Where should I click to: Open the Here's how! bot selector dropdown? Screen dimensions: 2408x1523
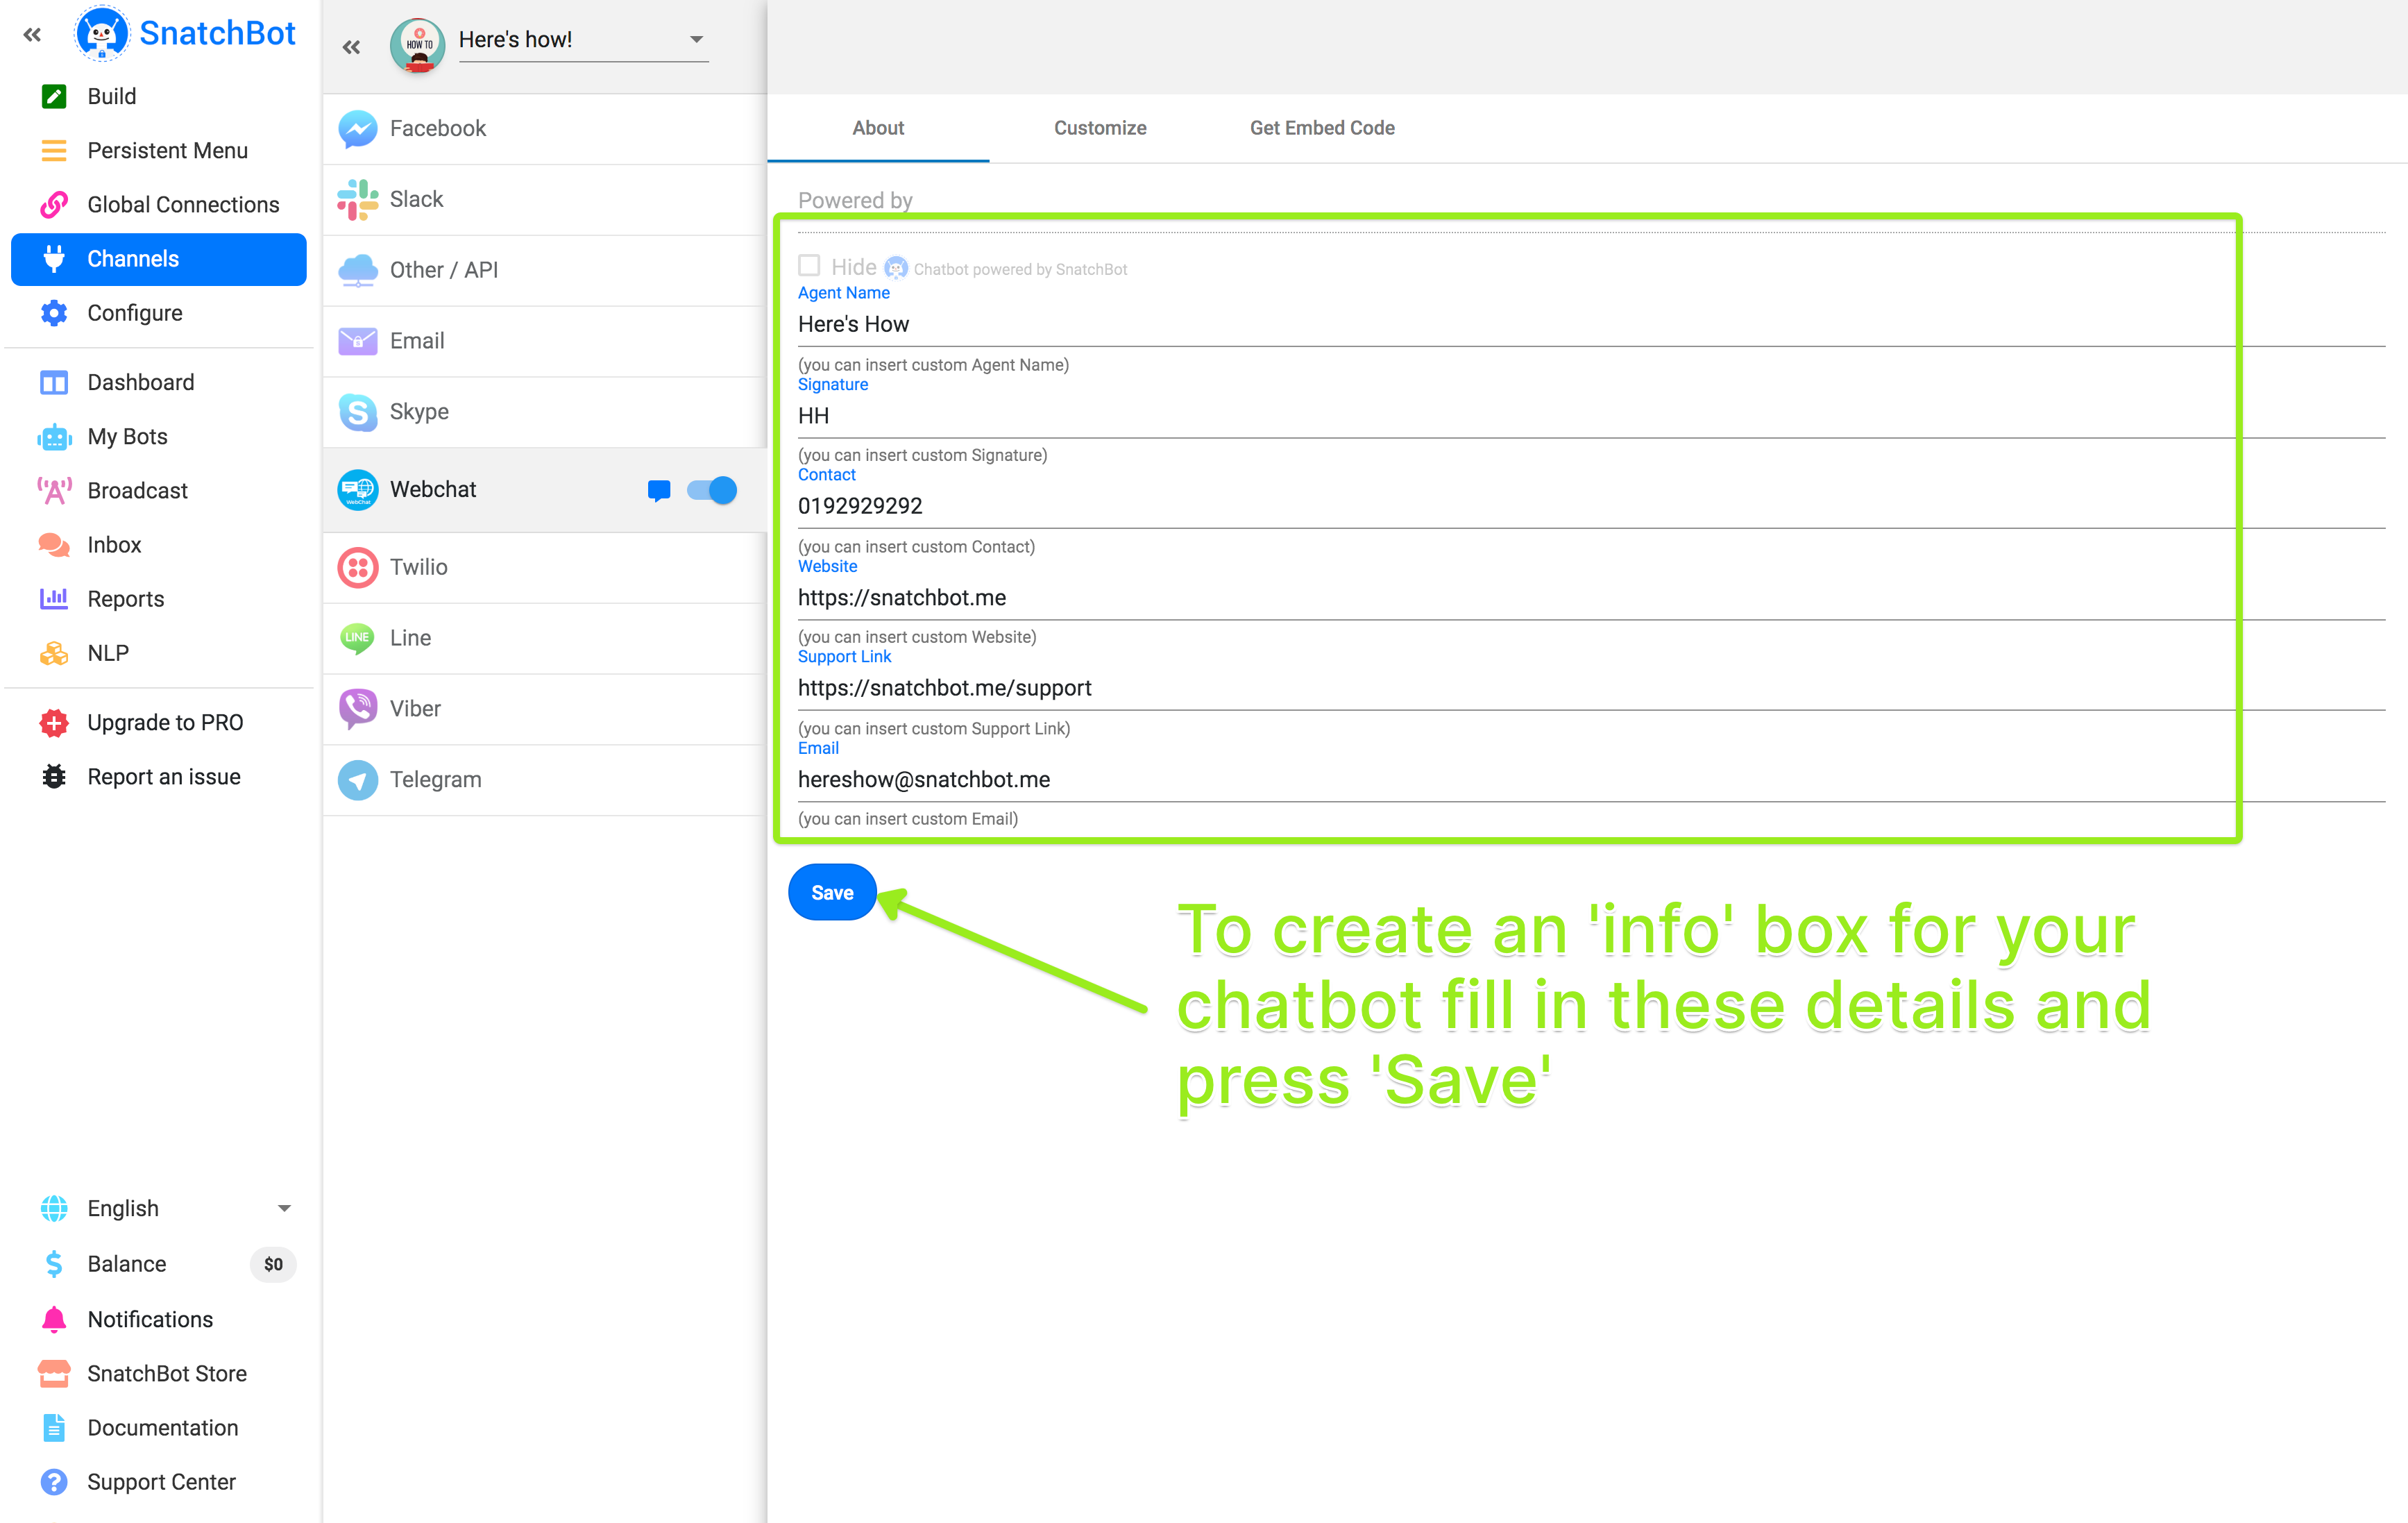pos(696,40)
